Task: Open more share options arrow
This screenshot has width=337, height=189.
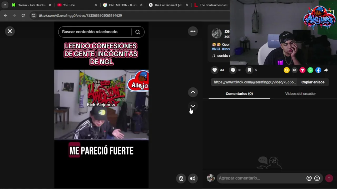Action: [326, 70]
